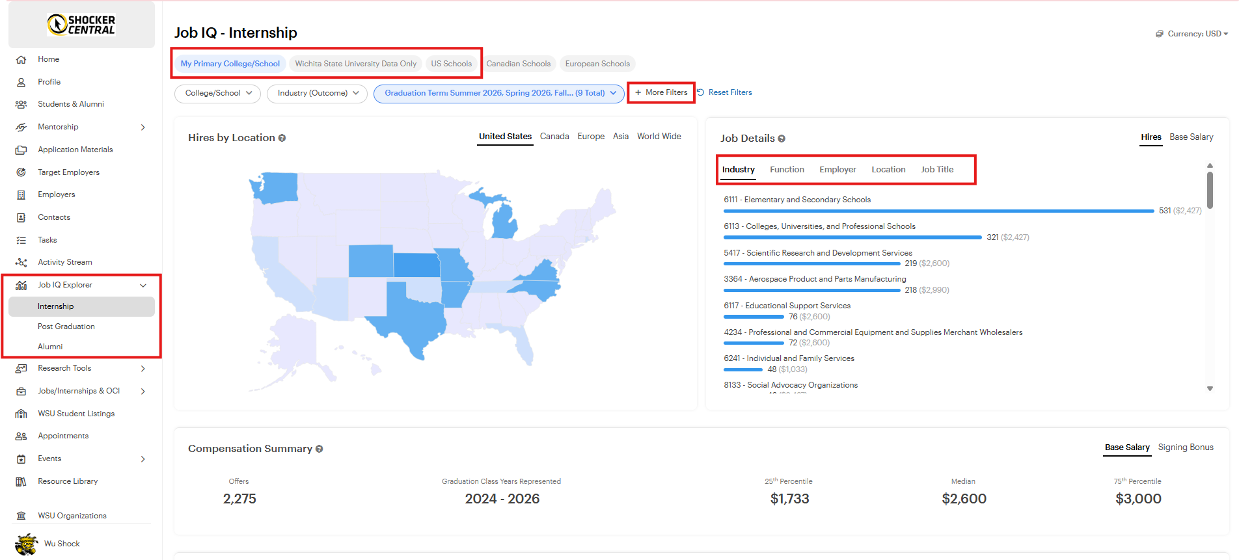This screenshot has width=1239, height=560.
Task: Open the Home sidebar icon
Action: point(21,59)
